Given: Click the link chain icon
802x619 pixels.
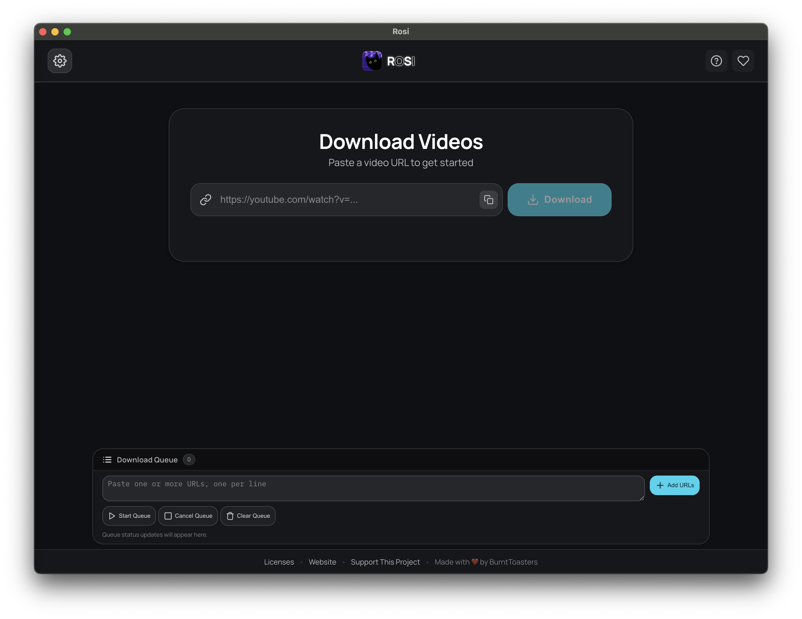Looking at the screenshot, I should tap(206, 200).
